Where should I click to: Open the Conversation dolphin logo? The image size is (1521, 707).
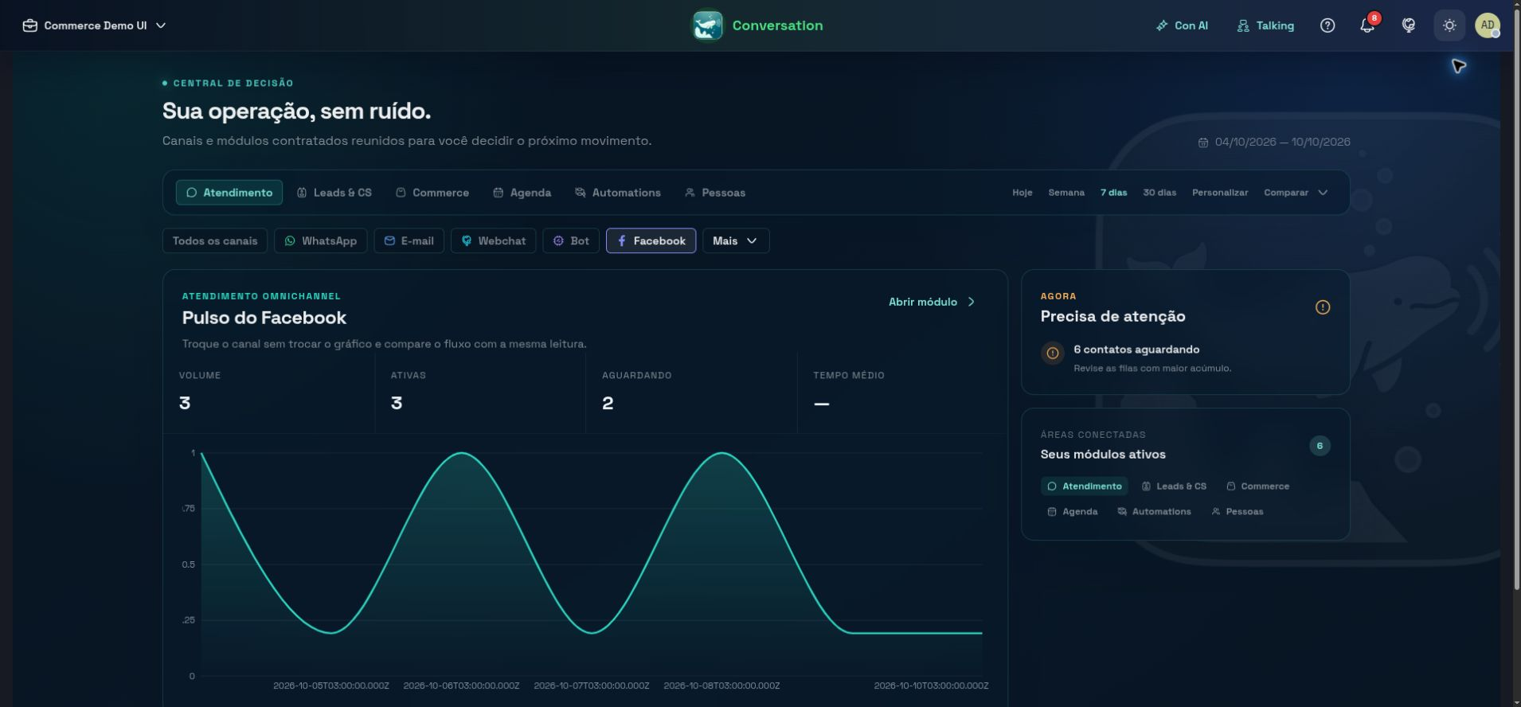(707, 25)
